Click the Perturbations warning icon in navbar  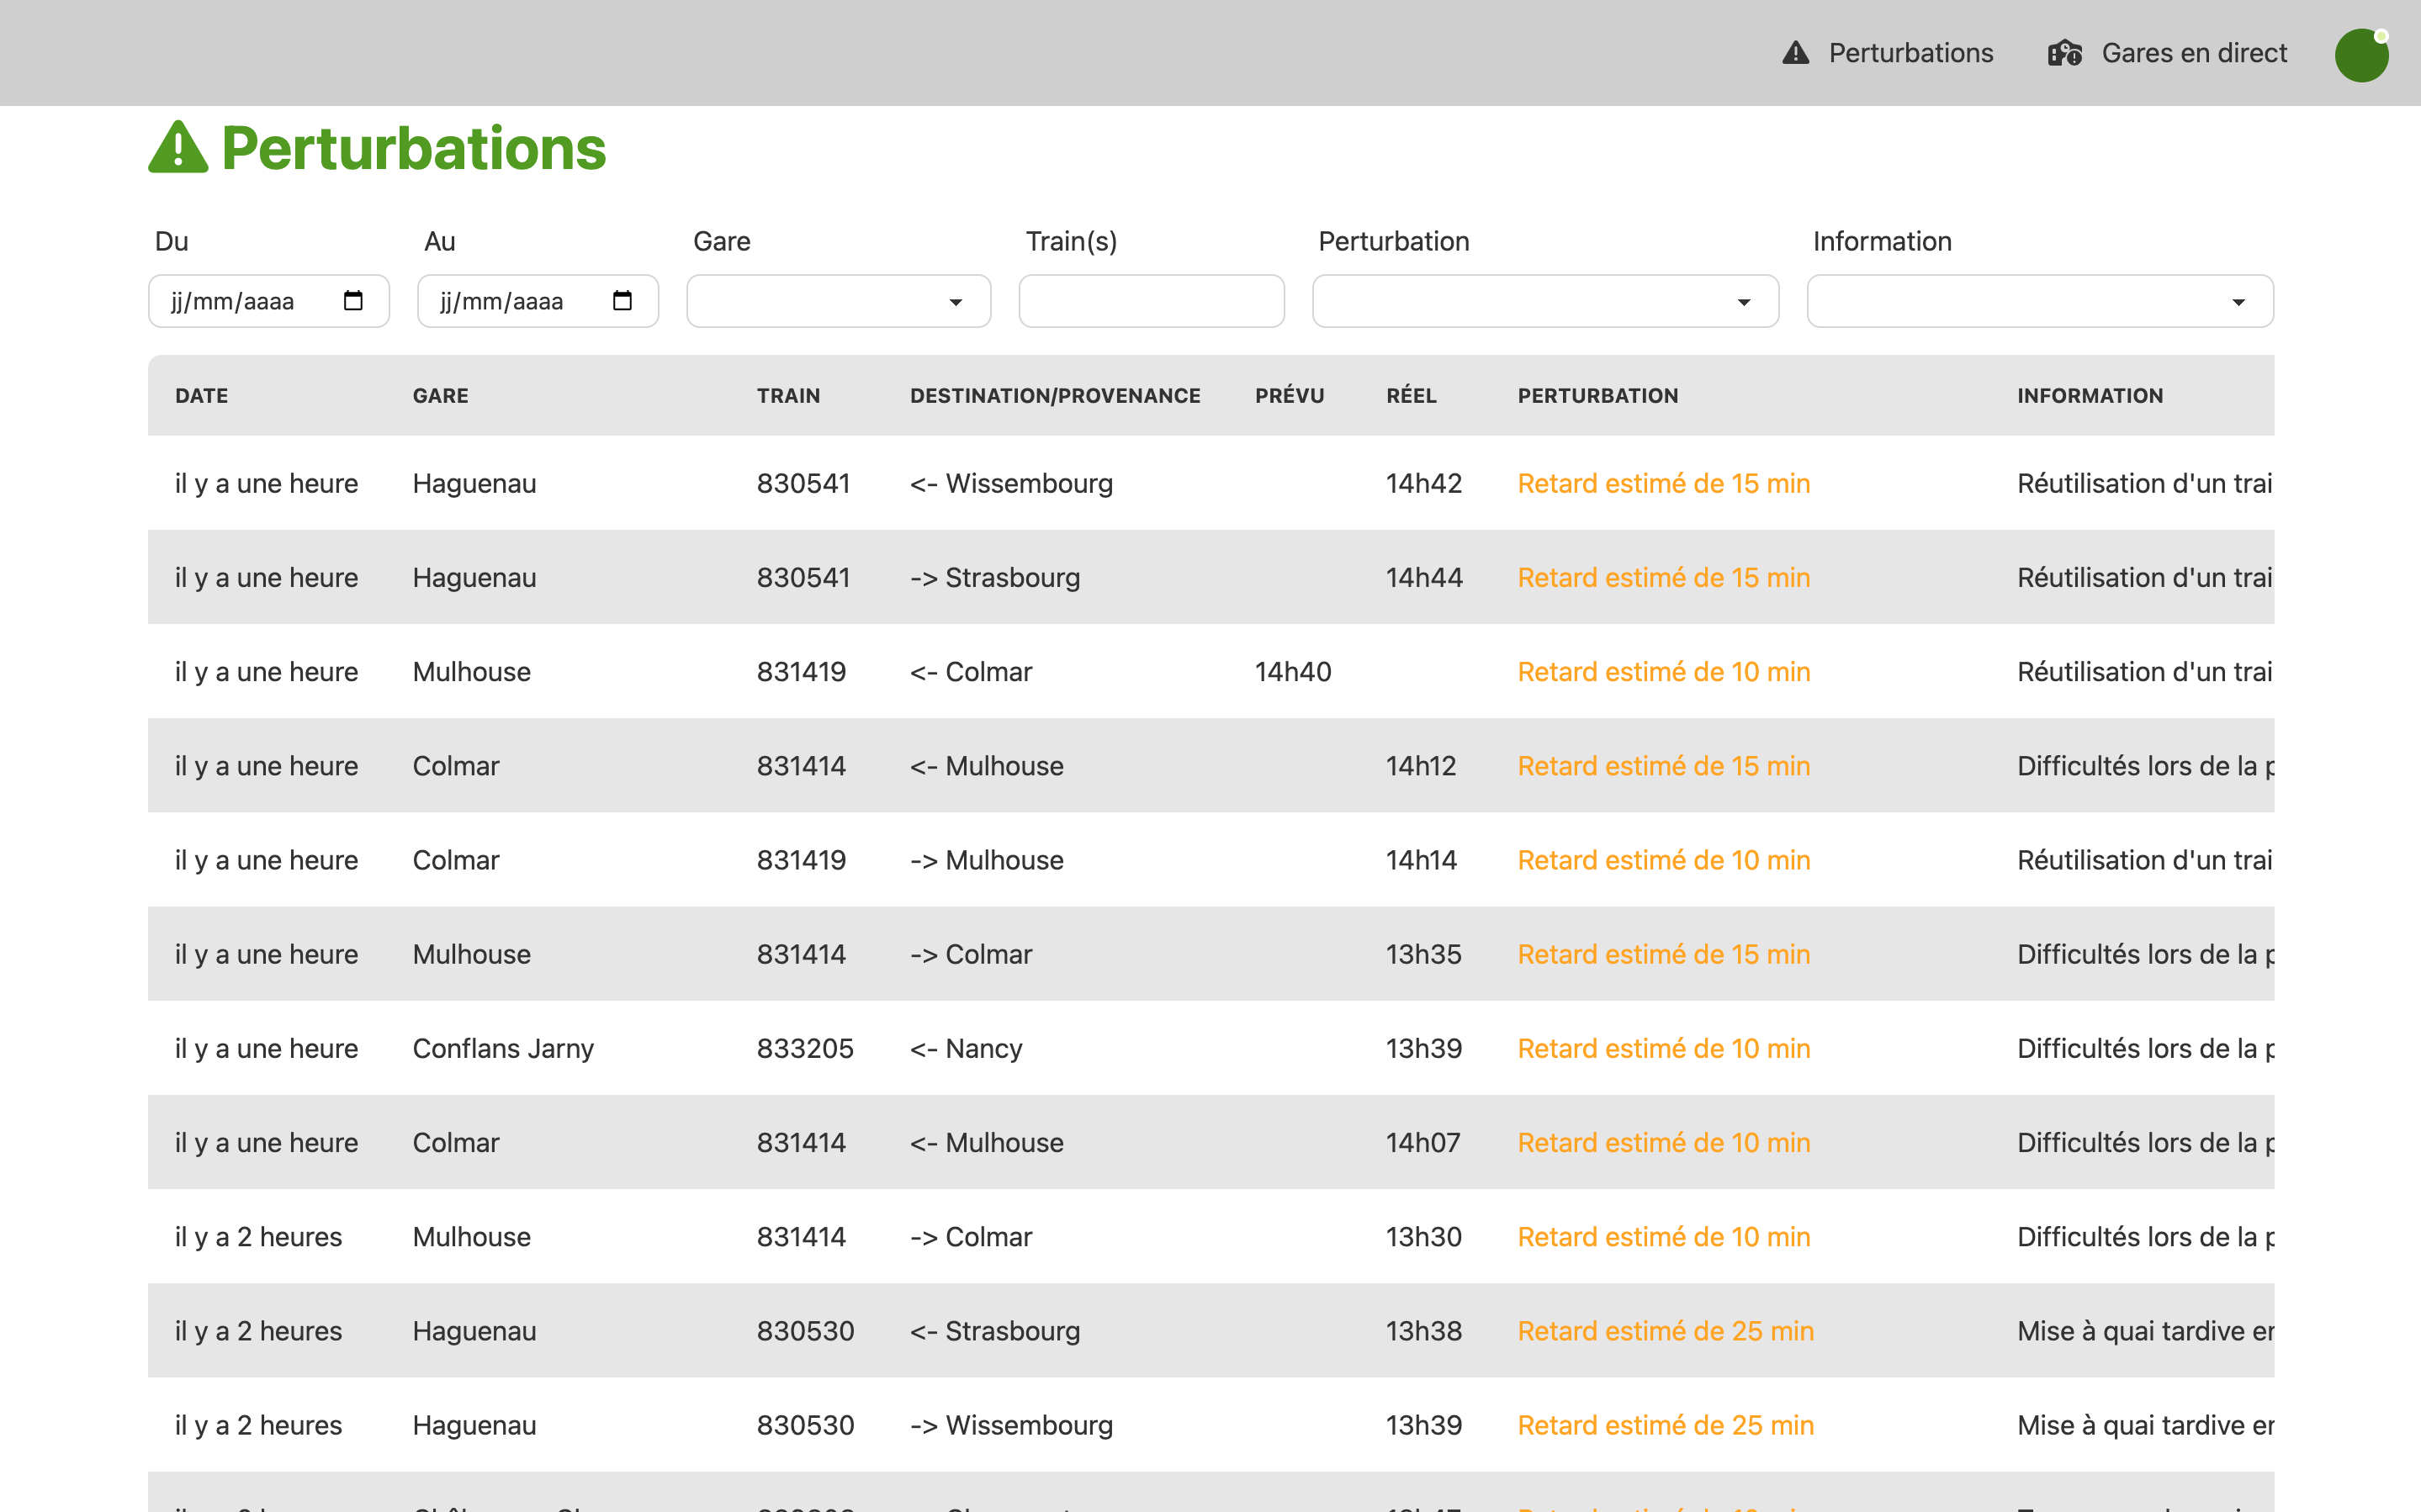click(1795, 53)
